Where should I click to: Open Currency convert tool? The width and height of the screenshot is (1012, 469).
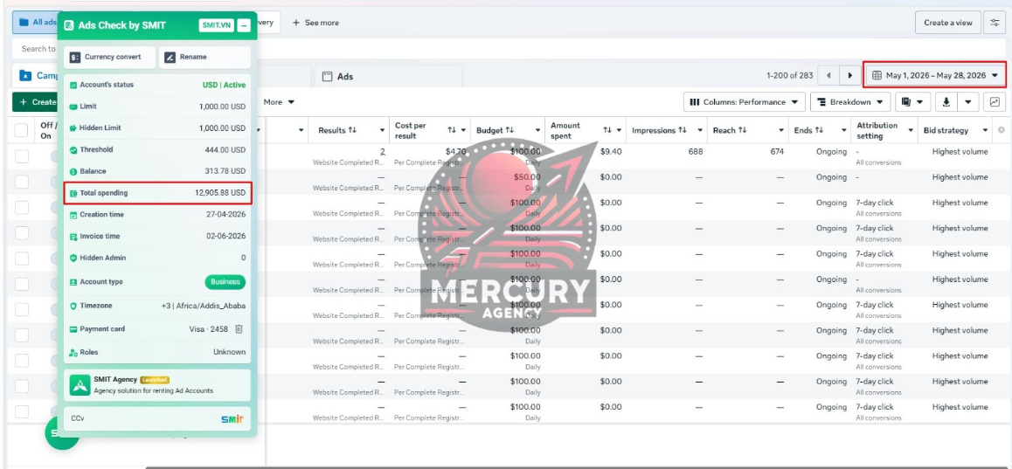(x=110, y=57)
